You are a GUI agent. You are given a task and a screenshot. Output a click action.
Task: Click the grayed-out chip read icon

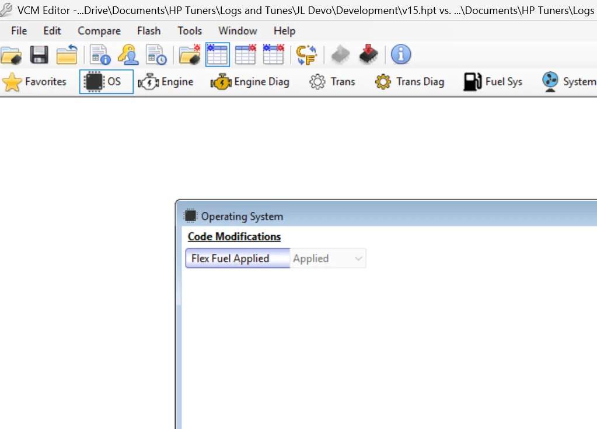[340, 55]
